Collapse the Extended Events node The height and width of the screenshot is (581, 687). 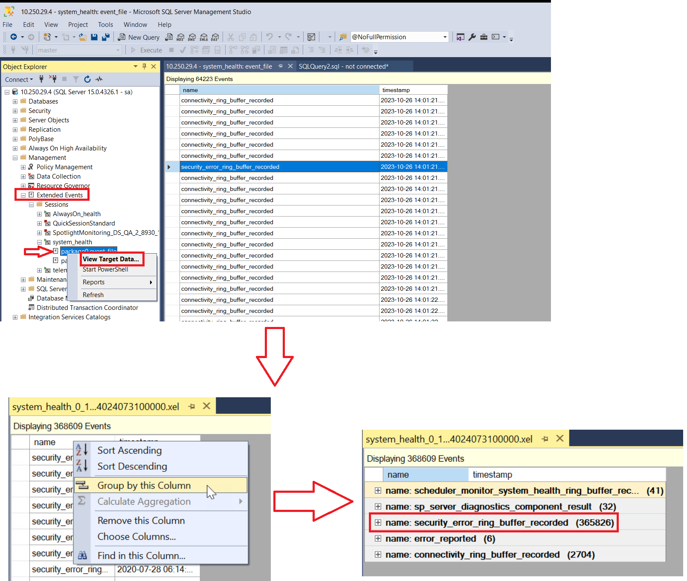(x=23, y=195)
